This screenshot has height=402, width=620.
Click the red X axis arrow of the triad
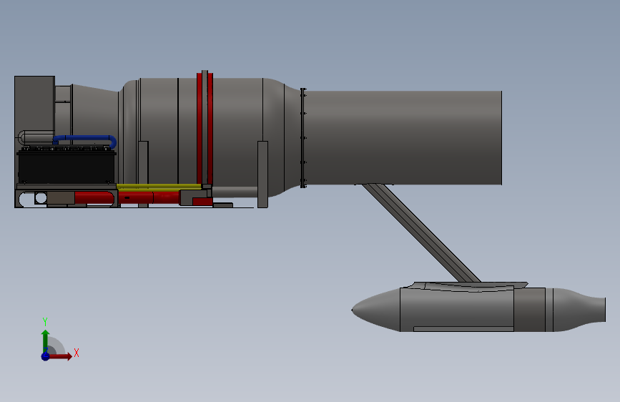pos(60,356)
